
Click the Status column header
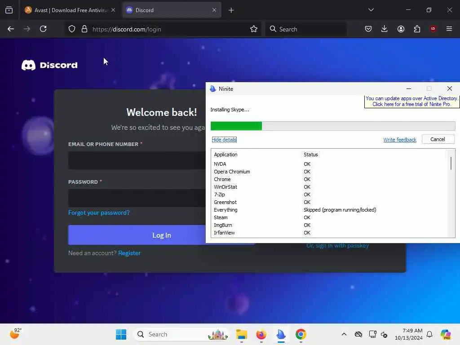click(311, 155)
